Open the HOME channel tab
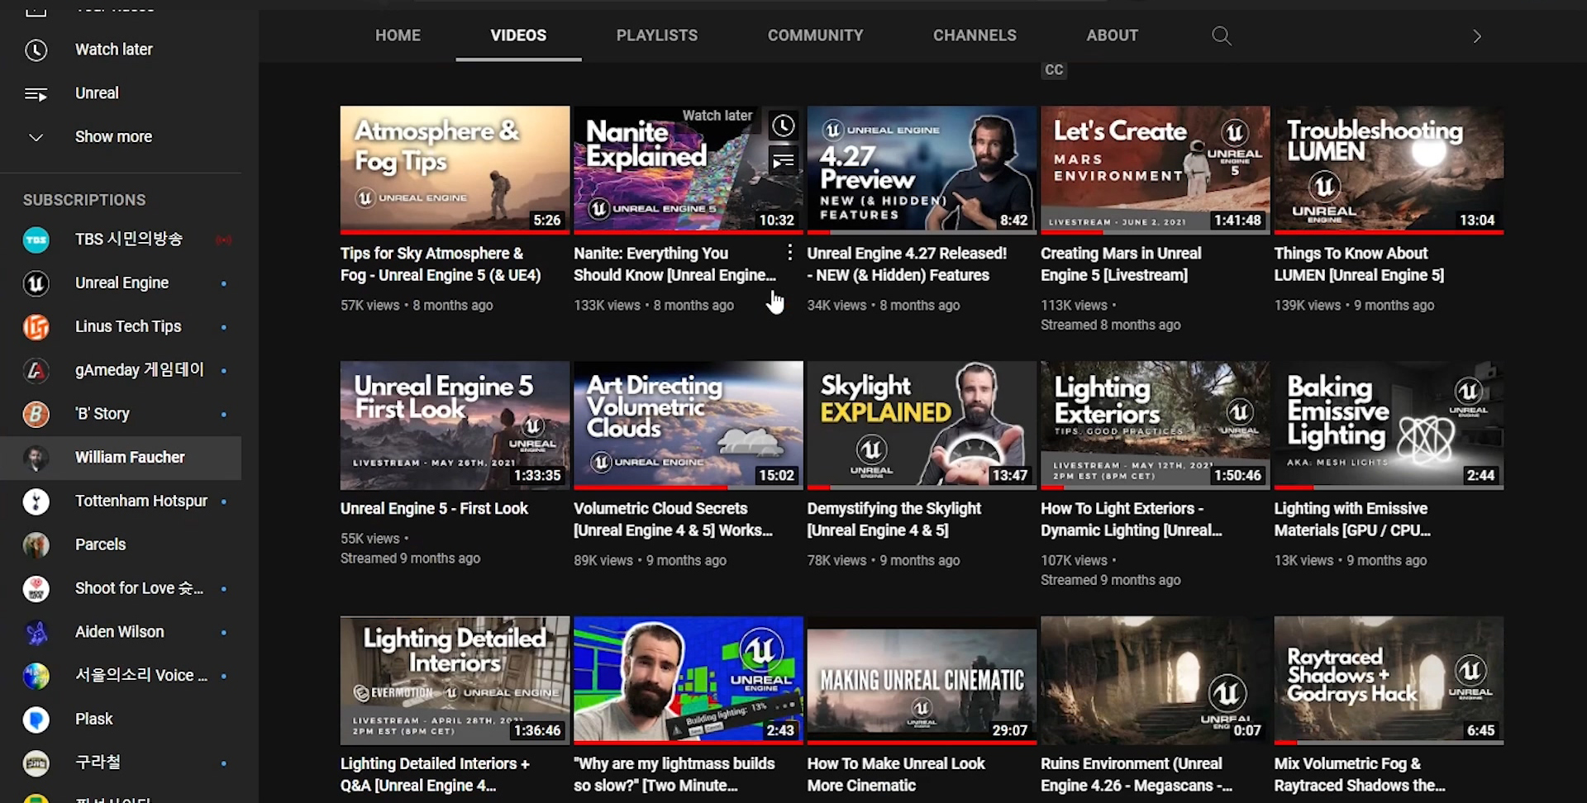1587x803 pixels. coord(398,36)
